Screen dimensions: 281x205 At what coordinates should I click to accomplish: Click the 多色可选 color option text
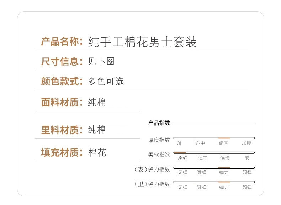pyautogui.click(x=106, y=82)
